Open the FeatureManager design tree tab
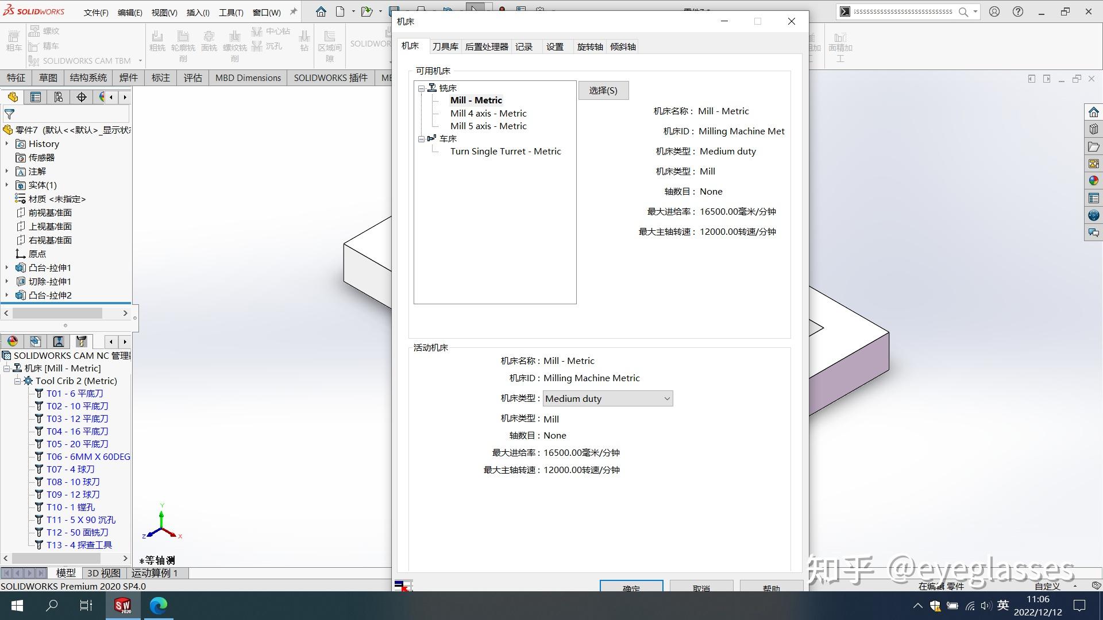Image resolution: width=1103 pixels, height=620 pixels. 13,97
